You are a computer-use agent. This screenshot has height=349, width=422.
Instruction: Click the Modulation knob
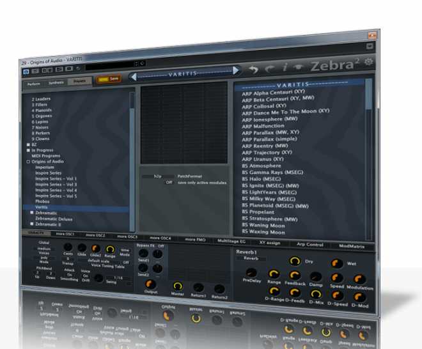pyautogui.click(x=359, y=279)
